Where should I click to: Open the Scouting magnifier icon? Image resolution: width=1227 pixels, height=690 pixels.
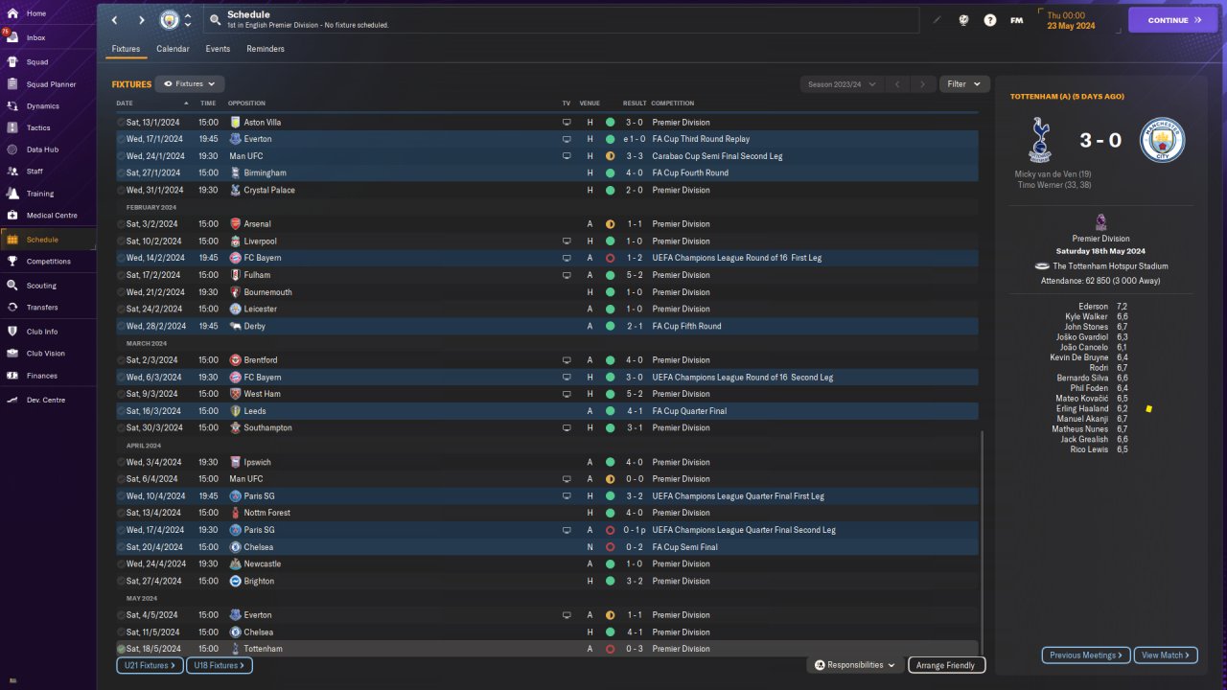click(x=12, y=286)
